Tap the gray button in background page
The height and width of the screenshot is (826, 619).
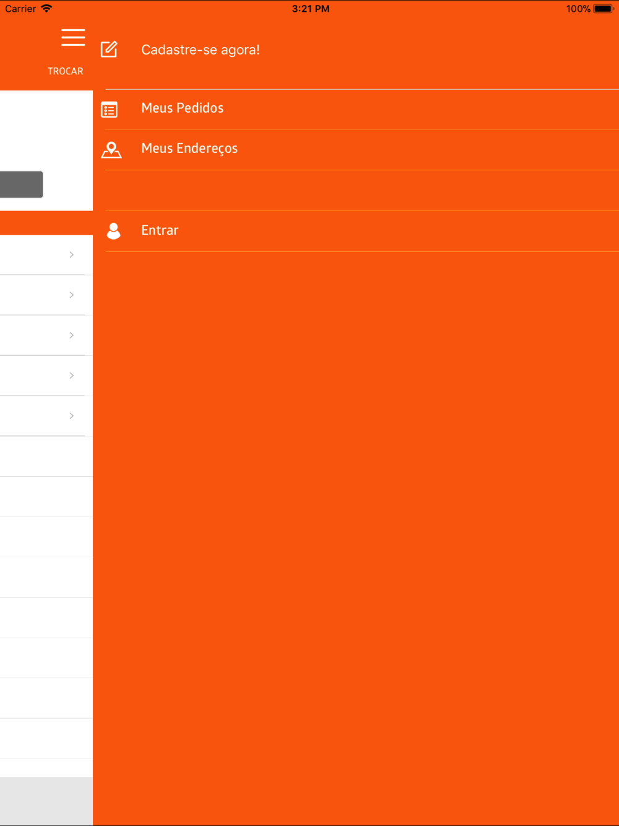click(x=21, y=185)
